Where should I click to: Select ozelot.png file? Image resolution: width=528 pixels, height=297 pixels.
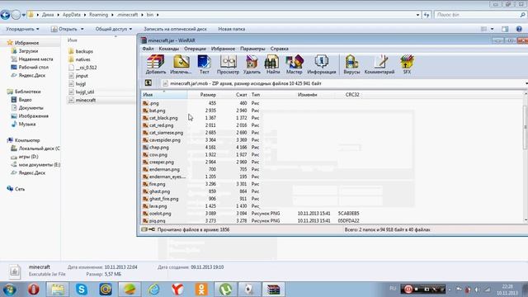[160, 214]
